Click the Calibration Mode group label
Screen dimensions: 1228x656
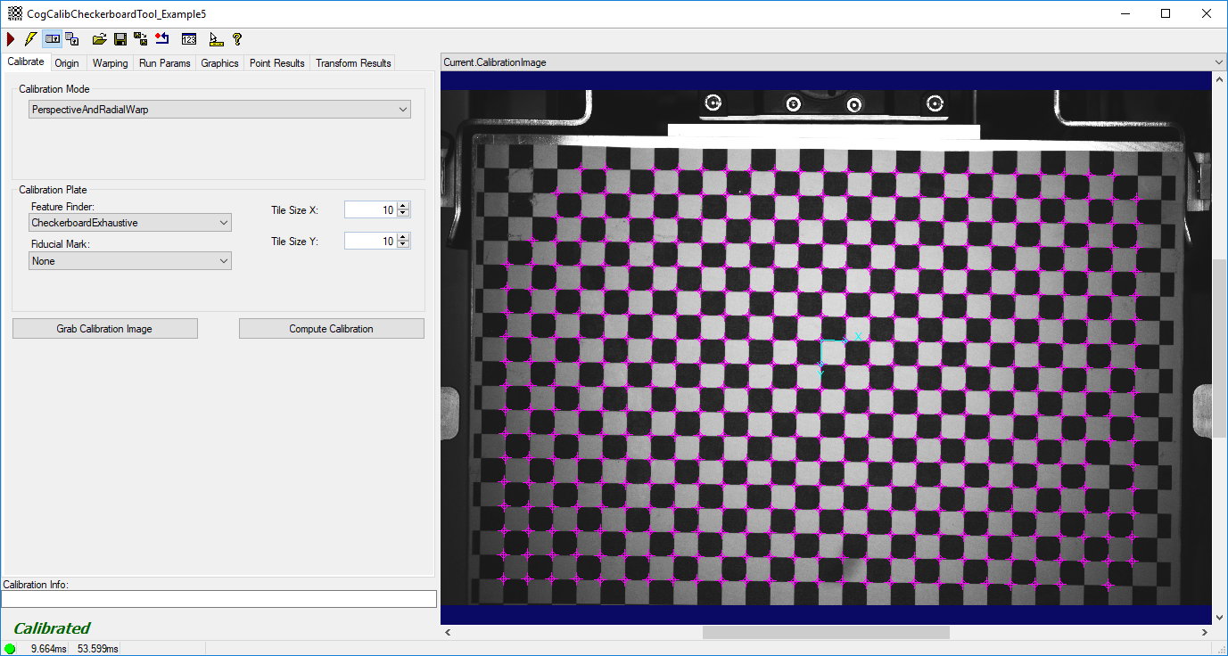click(x=54, y=89)
